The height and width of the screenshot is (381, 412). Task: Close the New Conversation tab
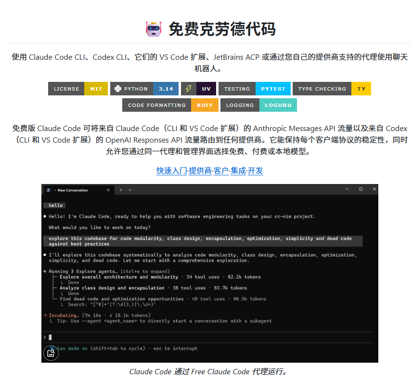[108, 190]
